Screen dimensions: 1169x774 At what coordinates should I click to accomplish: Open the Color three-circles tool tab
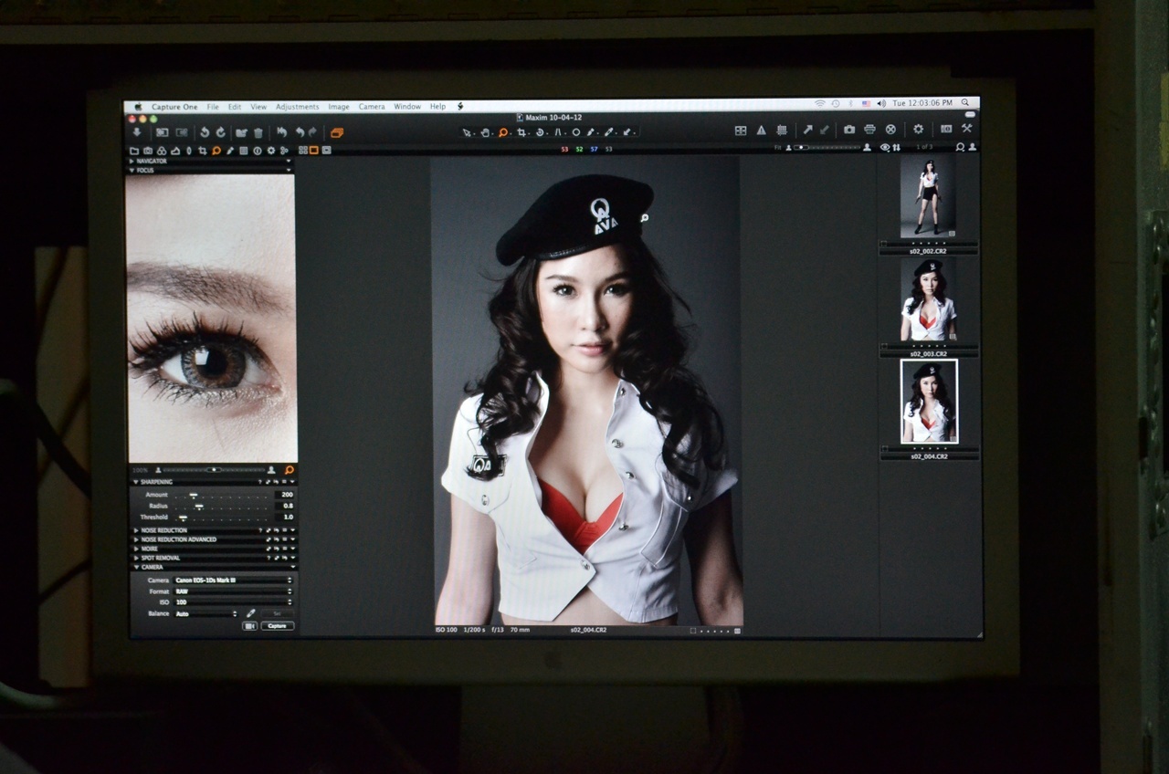coord(162,151)
